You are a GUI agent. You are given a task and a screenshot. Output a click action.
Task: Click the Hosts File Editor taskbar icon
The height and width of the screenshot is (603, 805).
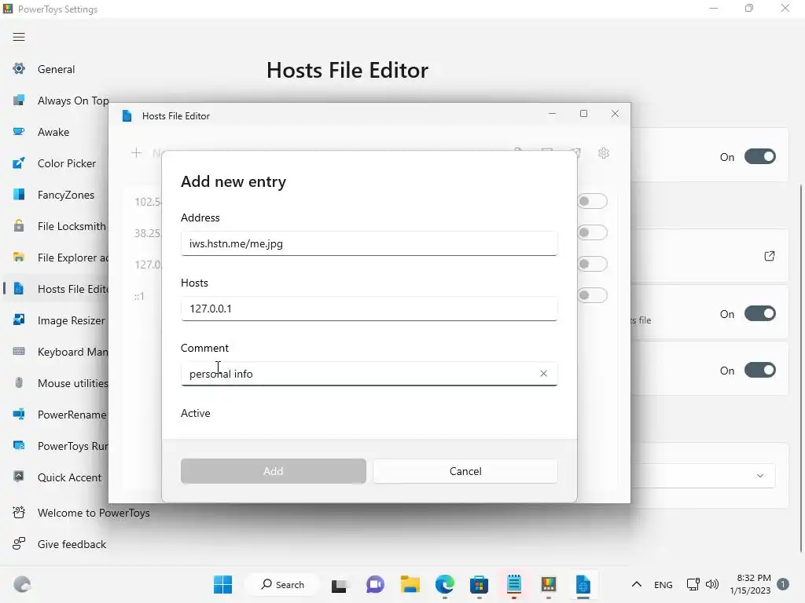point(583,584)
